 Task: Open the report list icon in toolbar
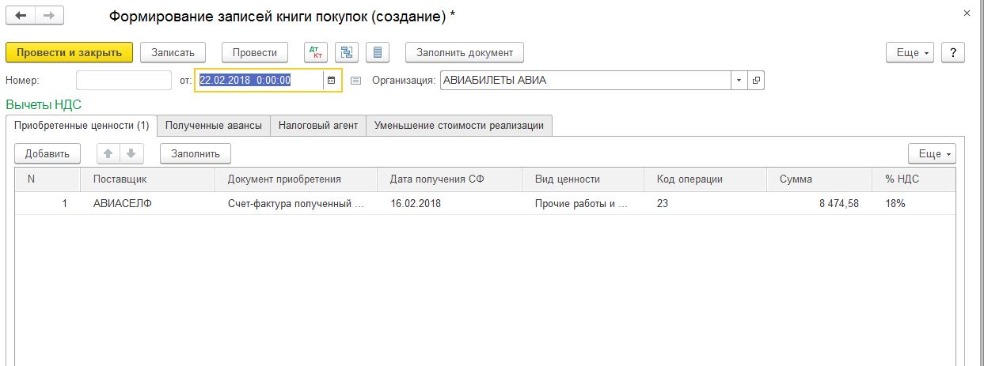point(377,52)
